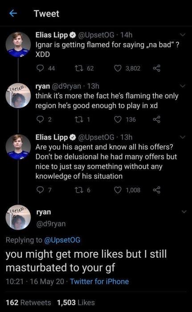192x312 pixels.
Task: Share the first Elias Lipp tweet
Action: pos(156,68)
